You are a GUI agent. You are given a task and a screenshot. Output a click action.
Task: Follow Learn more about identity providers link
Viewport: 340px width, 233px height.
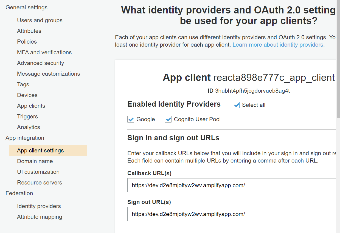[279, 45]
